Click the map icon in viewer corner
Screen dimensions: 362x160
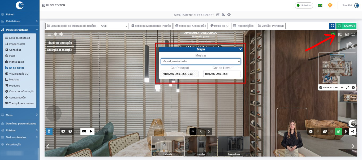(340, 34)
